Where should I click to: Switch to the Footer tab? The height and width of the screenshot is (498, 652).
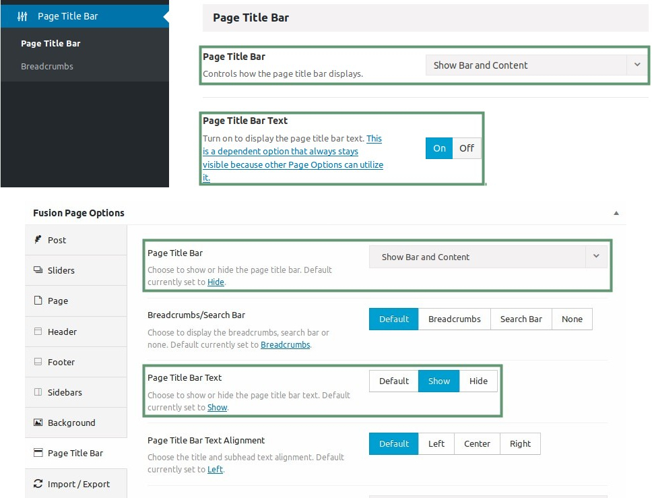pos(76,362)
